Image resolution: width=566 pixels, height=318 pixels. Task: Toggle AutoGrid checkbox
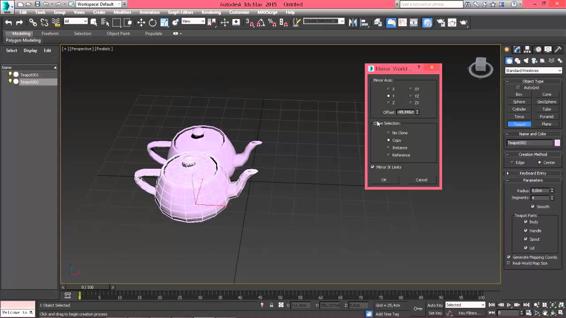click(x=519, y=88)
